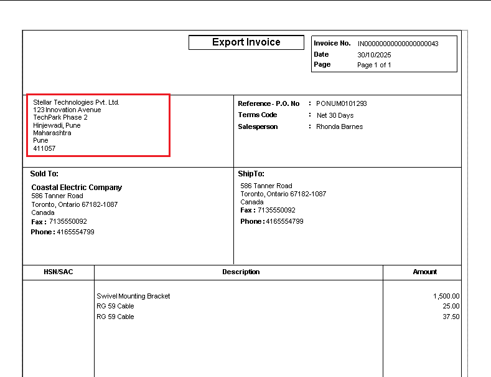
Task: Click the 37.50 amount value
Action: [451, 317]
